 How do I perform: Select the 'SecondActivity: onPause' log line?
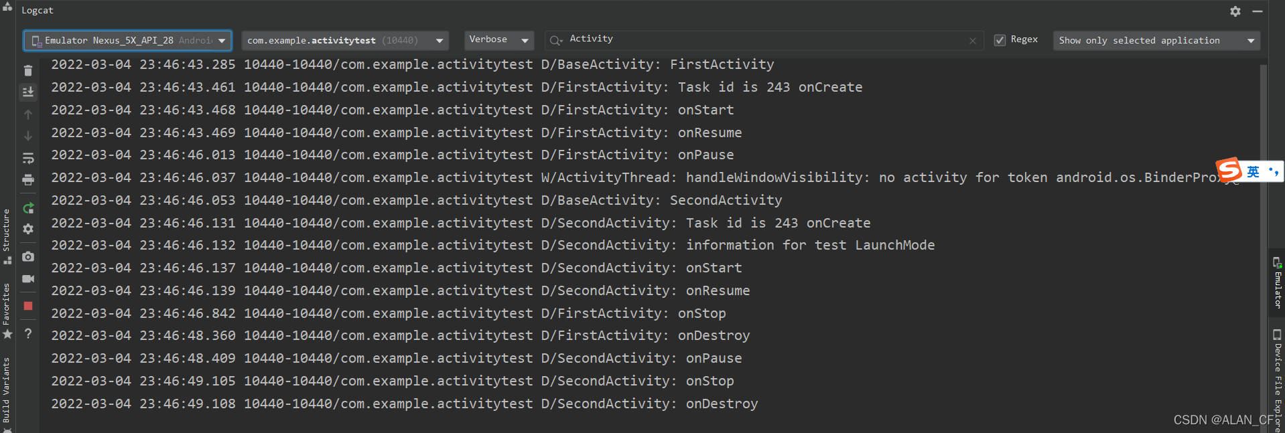pyautogui.click(x=397, y=359)
